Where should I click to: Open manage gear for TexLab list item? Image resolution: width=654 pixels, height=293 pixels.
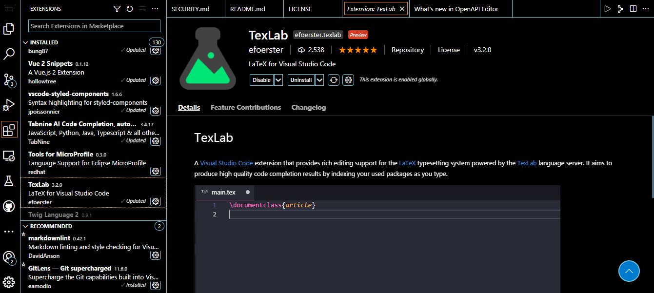click(x=156, y=201)
